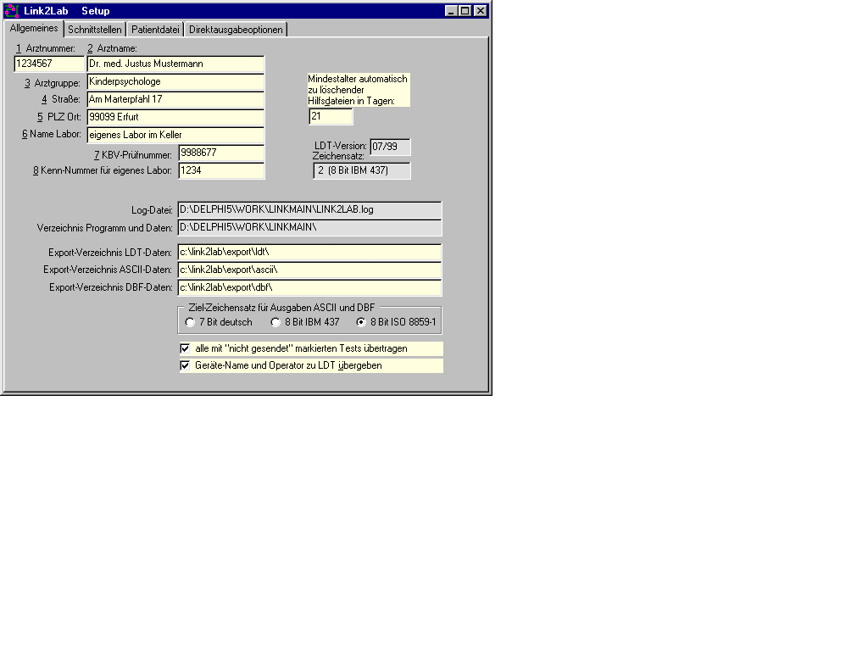868x651 pixels.
Task: Click the Export-Verzeichnis DBF-Daten path field
Action: (309, 288)
